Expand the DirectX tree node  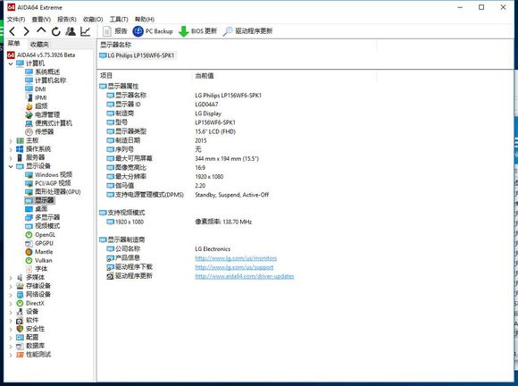11,304
